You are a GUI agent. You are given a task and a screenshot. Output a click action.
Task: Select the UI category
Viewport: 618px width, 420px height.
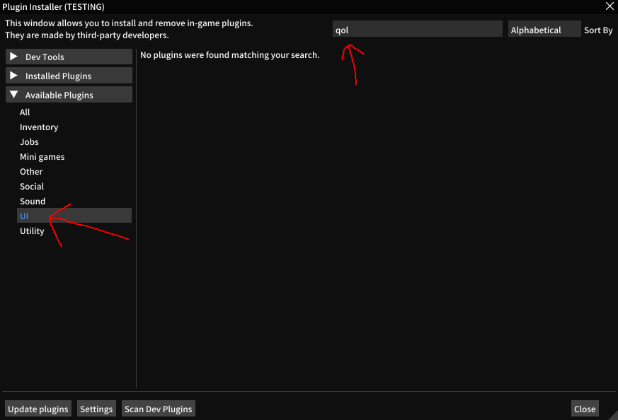24,215
